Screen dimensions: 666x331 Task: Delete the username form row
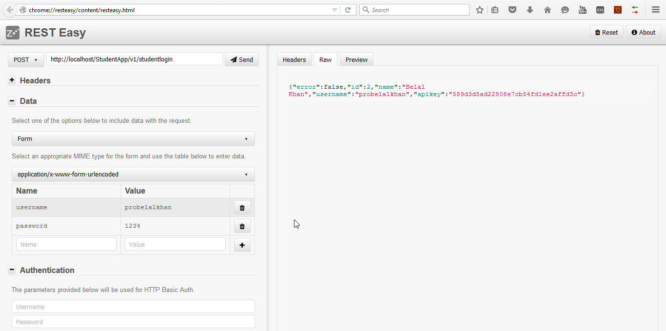(x=242, y=208)
